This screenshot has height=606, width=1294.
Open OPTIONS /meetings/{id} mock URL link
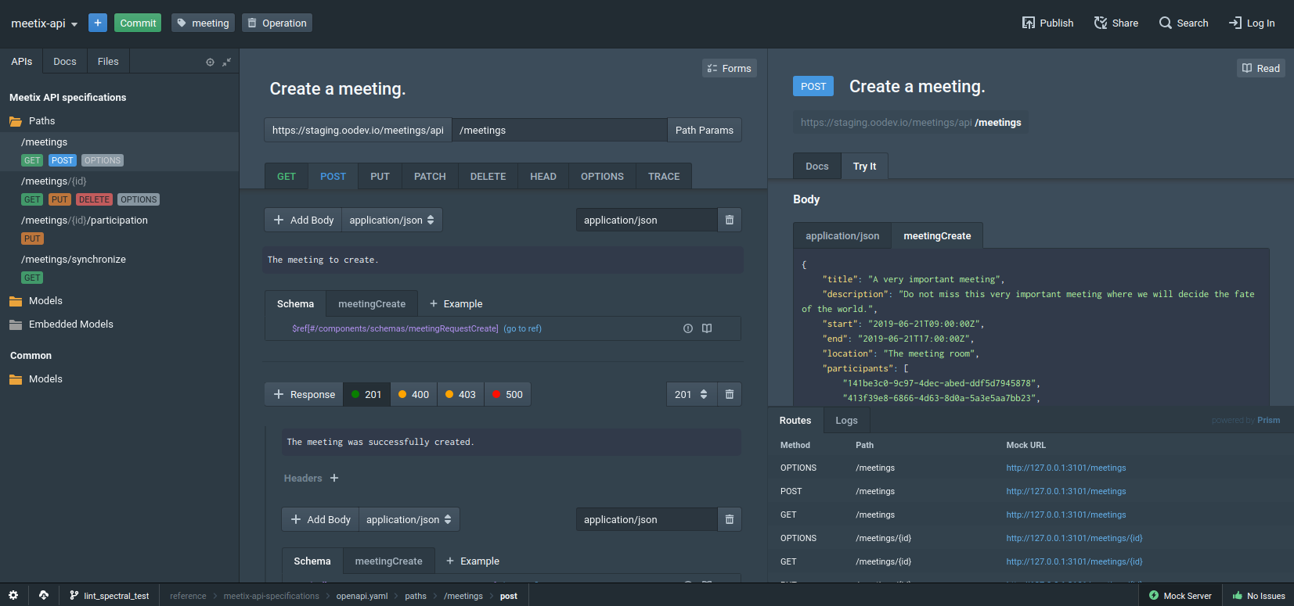pyautogui.click(x=1074, y=538)
